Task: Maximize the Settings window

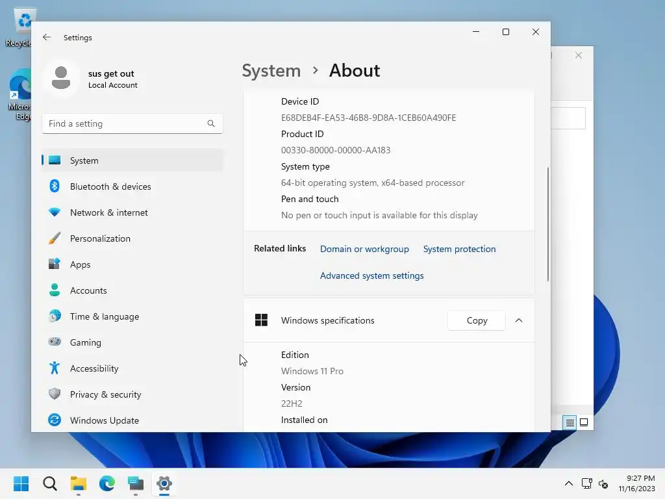Action: pyautogui.click(x=505, y=32)
